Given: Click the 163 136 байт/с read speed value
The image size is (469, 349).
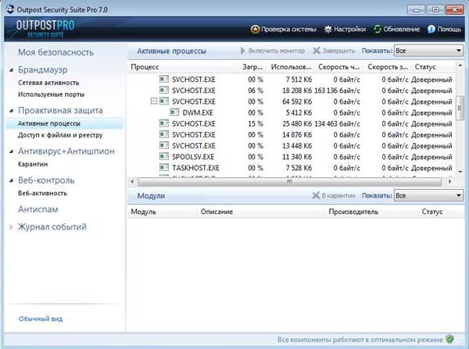Looking at the screenshot, I should pos(337,91).
